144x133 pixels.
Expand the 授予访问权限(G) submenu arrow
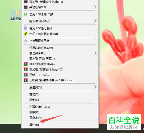pyautogui.click(x=95, y=21)
